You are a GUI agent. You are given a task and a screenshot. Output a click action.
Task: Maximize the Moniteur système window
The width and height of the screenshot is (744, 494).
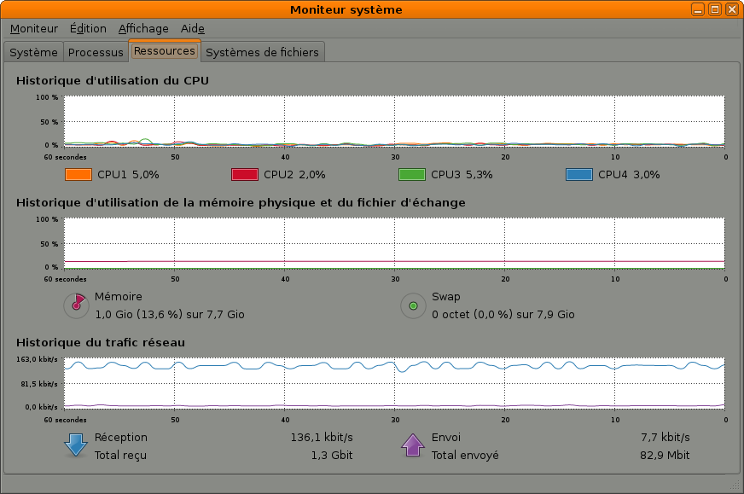click(715, 9)
